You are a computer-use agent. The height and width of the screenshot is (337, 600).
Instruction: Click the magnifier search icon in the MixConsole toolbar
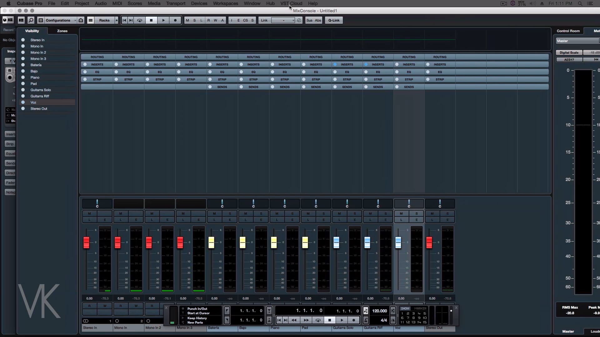click(31, 20)
